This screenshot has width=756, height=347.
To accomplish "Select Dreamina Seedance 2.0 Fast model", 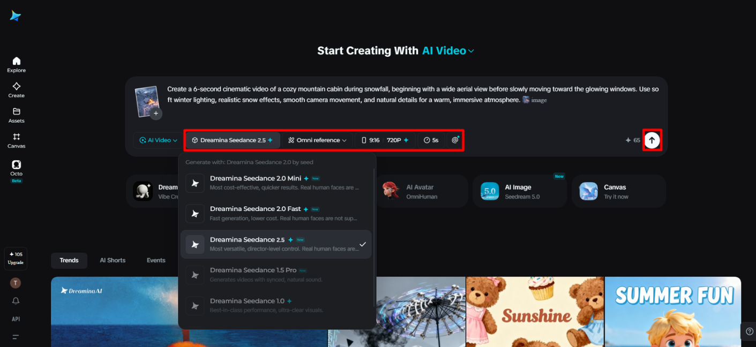I will (x=276, y=213).
